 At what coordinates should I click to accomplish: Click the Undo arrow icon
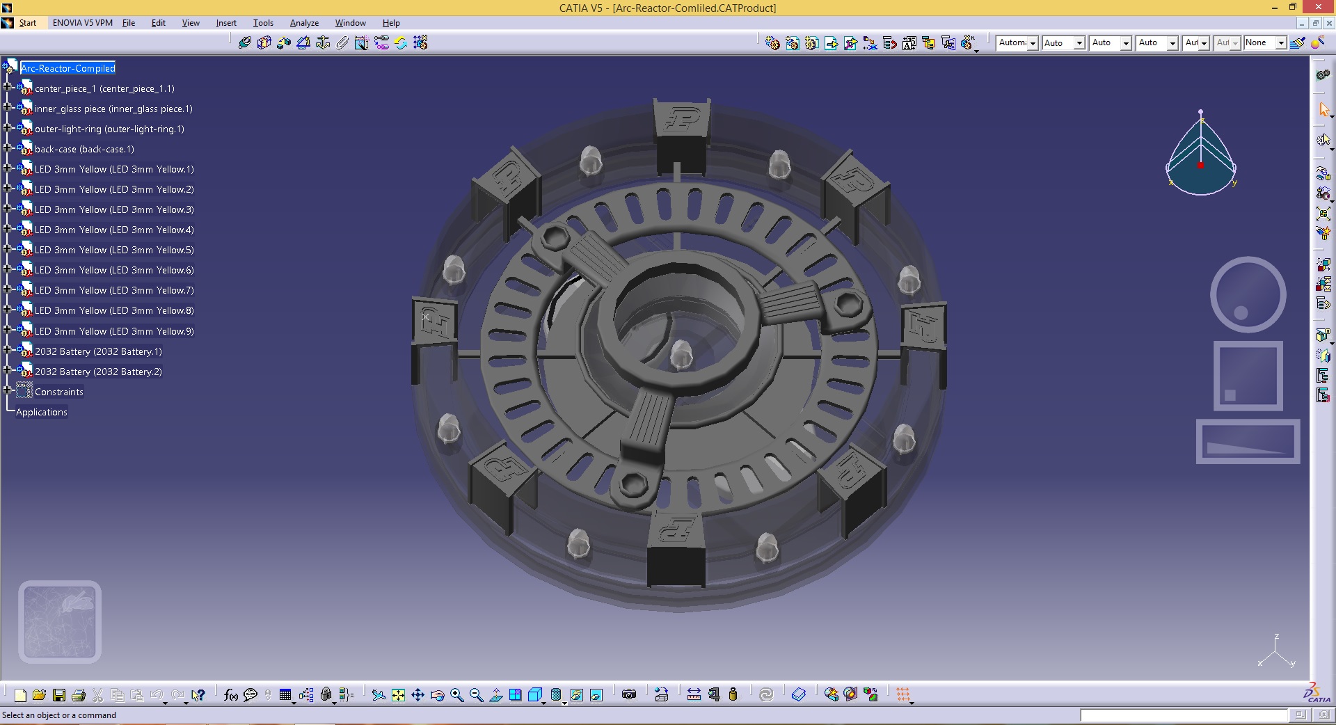(x=157, y=694)
